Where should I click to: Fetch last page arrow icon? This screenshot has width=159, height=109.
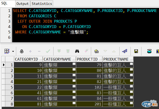68,51
